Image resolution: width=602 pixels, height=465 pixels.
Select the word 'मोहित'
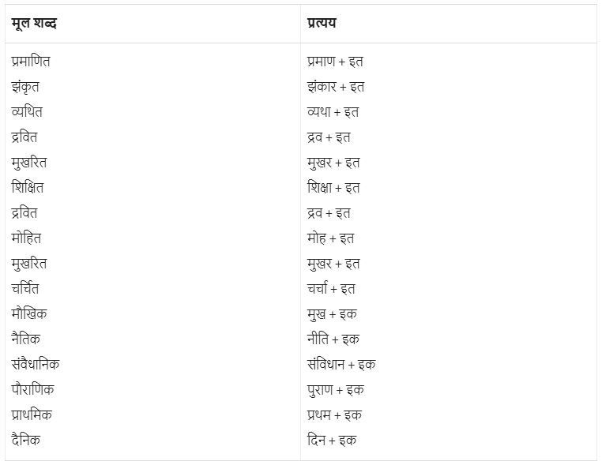(x=26, y=238)
